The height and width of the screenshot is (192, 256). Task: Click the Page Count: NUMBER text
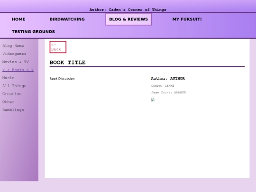pyautogui.click(x=168, y=92)
